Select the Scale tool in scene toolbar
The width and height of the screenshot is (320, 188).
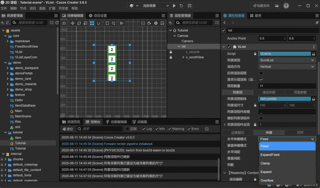pyautogui.click(x=86, y=23)
